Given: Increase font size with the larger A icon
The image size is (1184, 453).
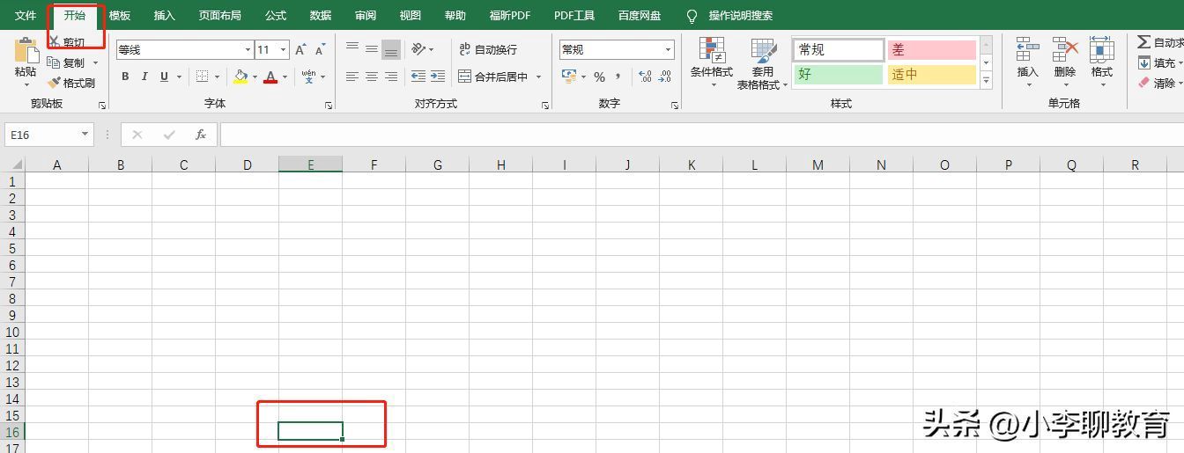Looking at the screenshot, I should click(x=300, y=50).
